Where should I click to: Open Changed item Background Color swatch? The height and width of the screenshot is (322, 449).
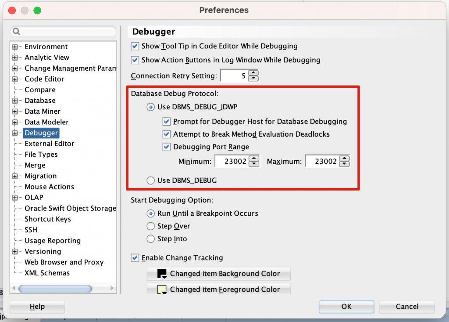tap(162, 274)
